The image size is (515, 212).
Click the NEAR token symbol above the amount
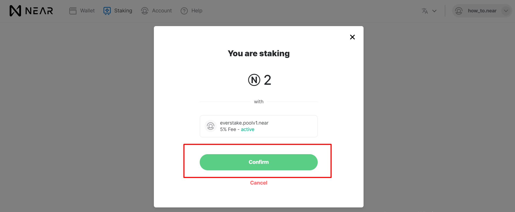[x=253, y=80]
